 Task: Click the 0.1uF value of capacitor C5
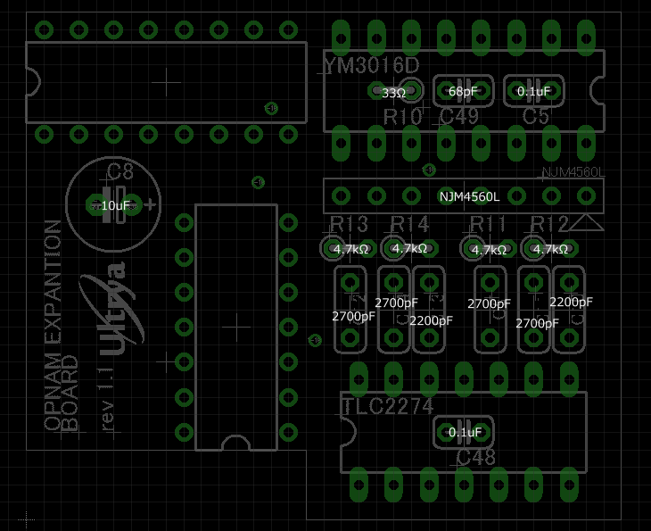click(x=533, y=91)
